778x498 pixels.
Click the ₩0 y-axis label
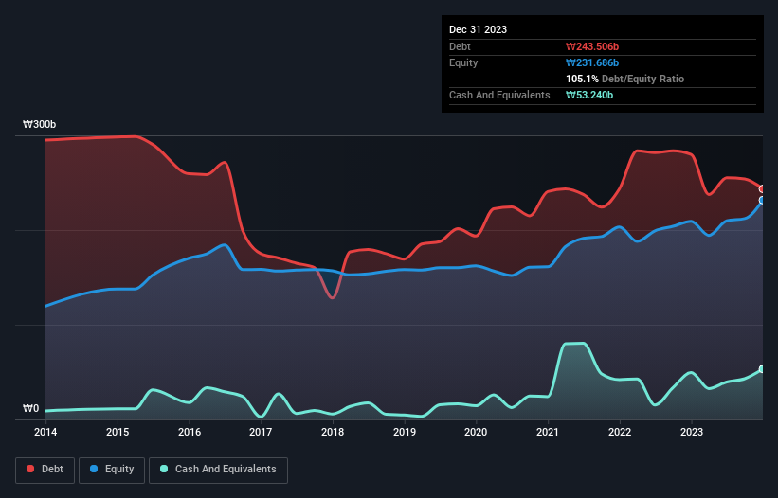coord(30,408)
